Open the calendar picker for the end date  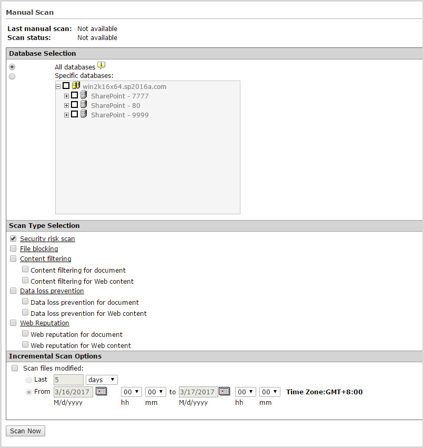[x=224, y=392]
